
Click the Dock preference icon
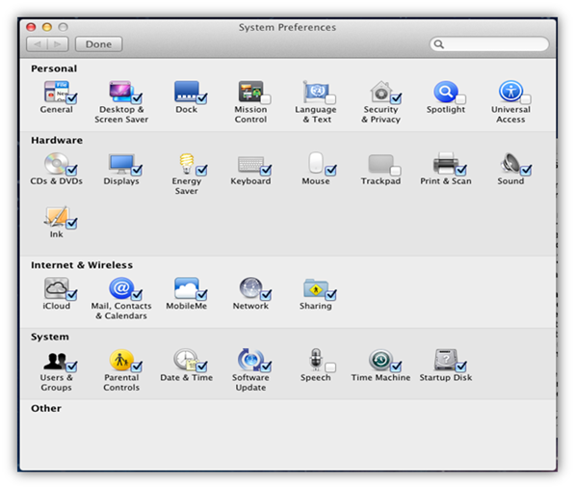coord(186,92)
